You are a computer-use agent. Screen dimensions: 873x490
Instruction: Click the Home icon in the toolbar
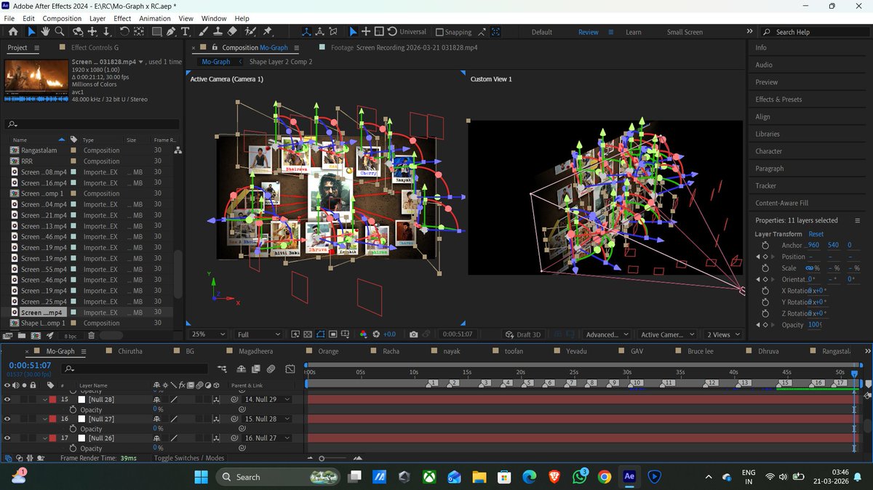pyautogui.click(x=13, y=32)
